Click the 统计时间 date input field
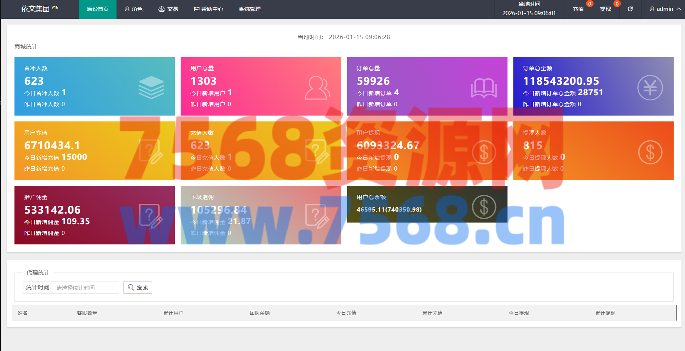This screenshot has width=685, height=351. pos(86,287)
